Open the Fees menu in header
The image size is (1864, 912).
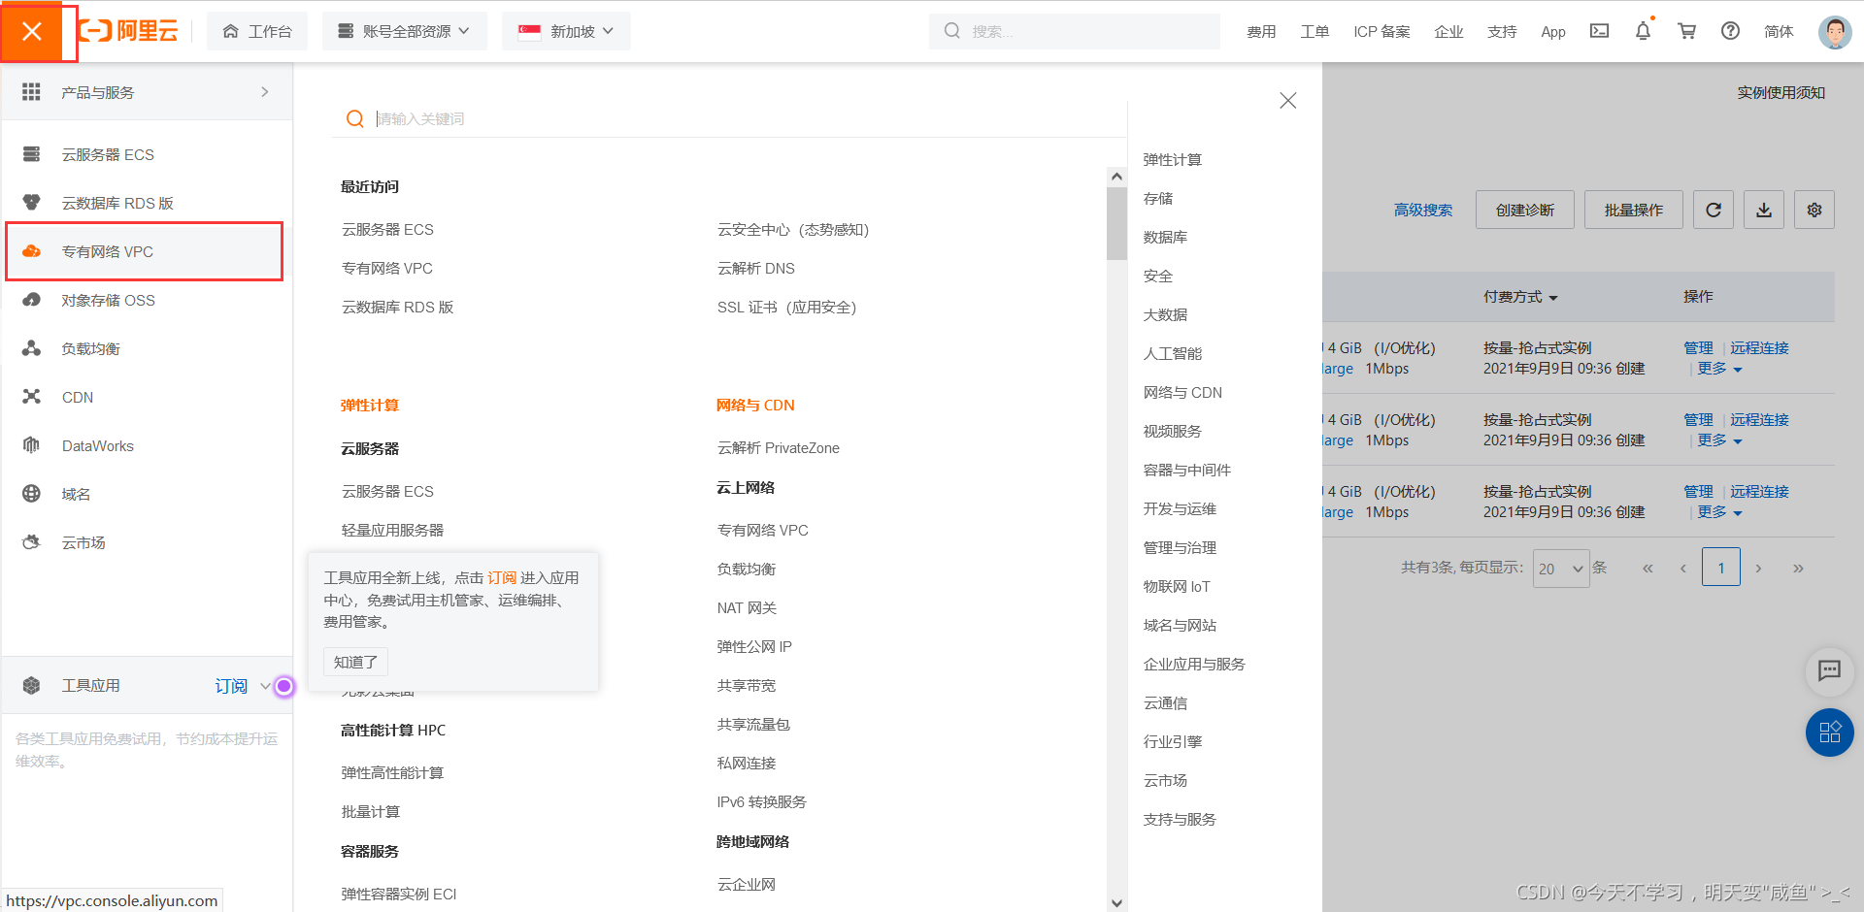point(1261,31)
